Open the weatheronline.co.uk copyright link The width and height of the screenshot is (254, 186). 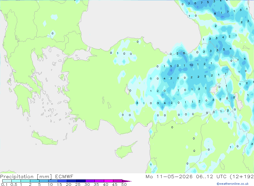[x=233, y=184]
